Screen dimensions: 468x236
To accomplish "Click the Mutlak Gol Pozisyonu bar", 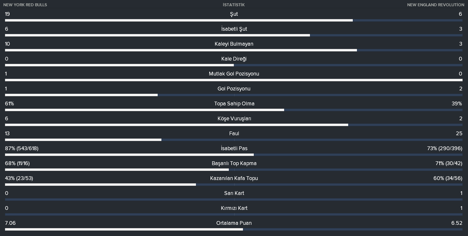I will [234, 80].
